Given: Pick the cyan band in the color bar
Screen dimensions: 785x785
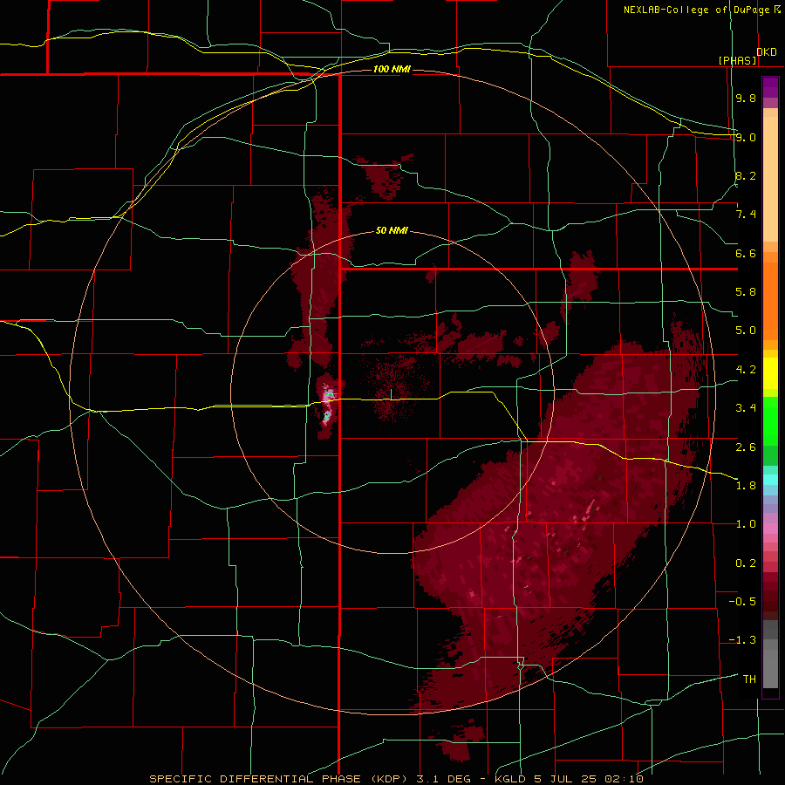Looking at the screenshot, I should [770, 480].
